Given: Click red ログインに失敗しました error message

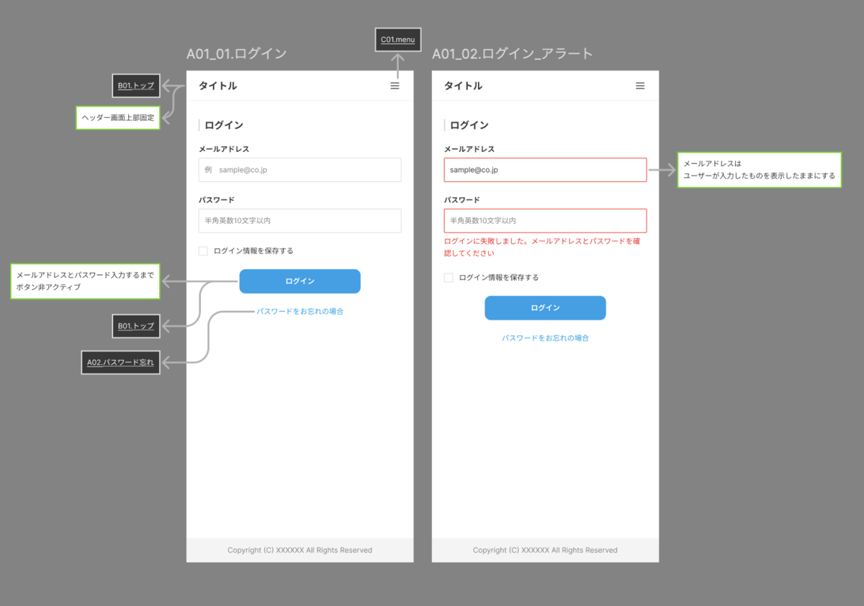Looking at the screenshot, I should click(542, 248).
